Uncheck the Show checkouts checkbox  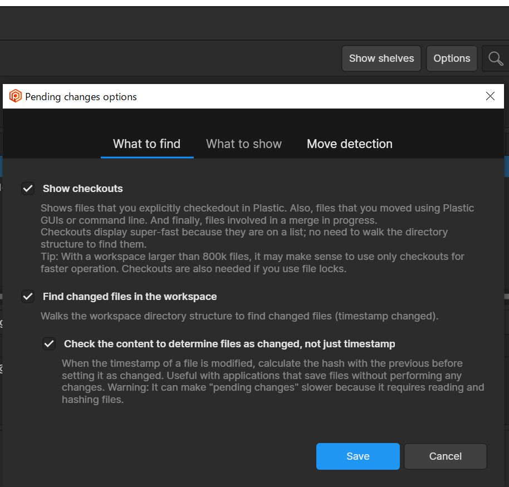28,189
